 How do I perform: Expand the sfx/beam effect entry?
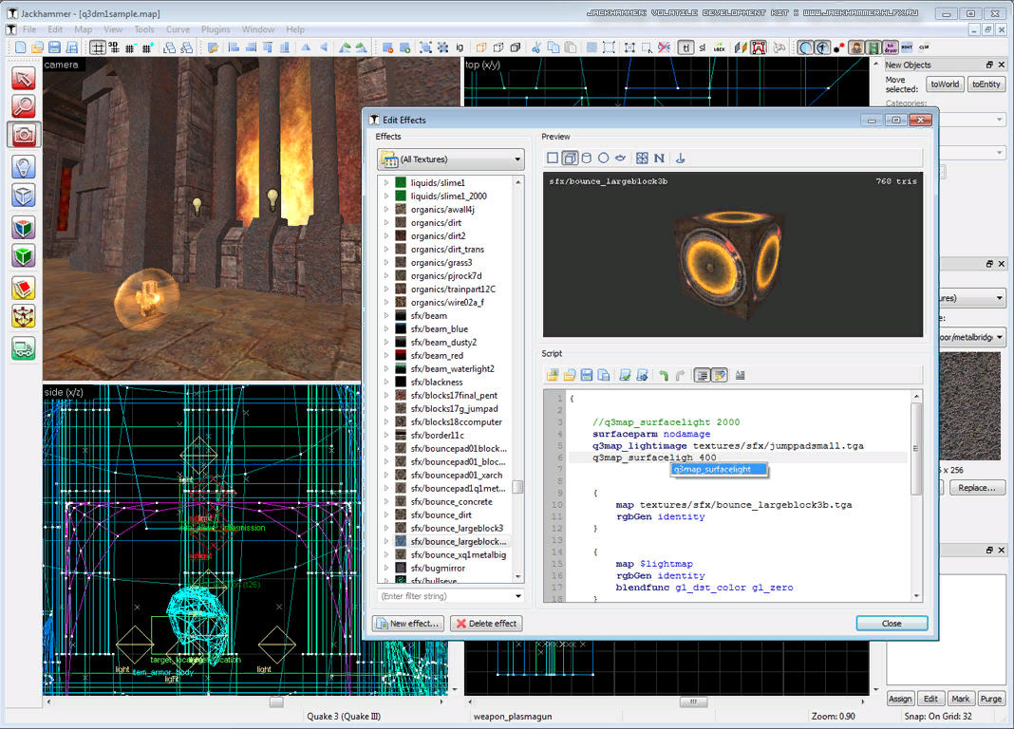[386, 316]
